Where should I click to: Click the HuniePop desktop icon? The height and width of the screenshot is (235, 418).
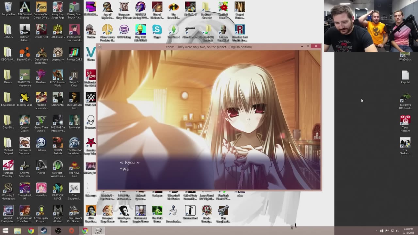click(41, 190)
